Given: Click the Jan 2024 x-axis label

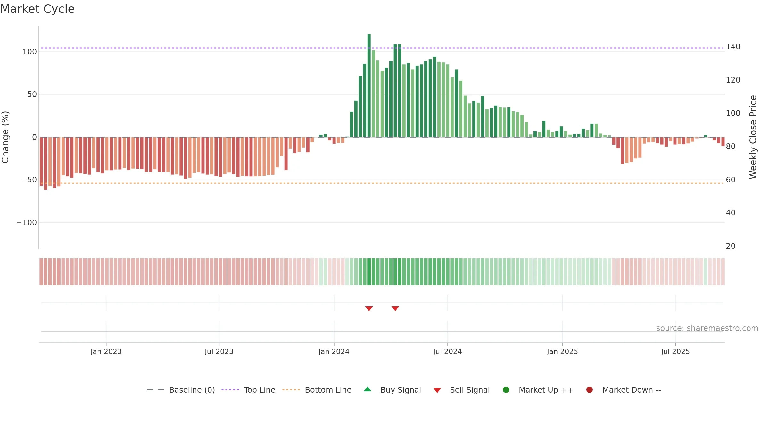Looking at the screenshot, I should (x=334, y=352).
